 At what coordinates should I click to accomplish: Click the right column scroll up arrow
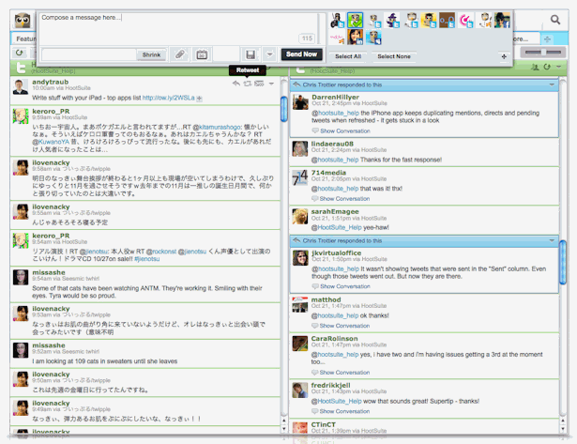pyautogui.click(x=563, y=421)
